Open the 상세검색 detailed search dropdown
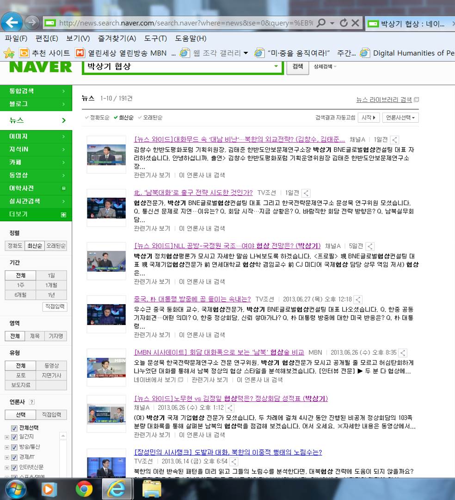Viewport: 455px width, 500px height. [x=325, y=67]
